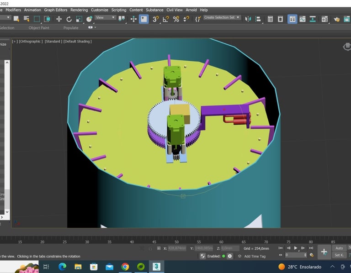Toggle Percent Snap icon
Image resolution: width=351 pixels, height=273 pixels.
pyautogui.click(x=176, y=19)
